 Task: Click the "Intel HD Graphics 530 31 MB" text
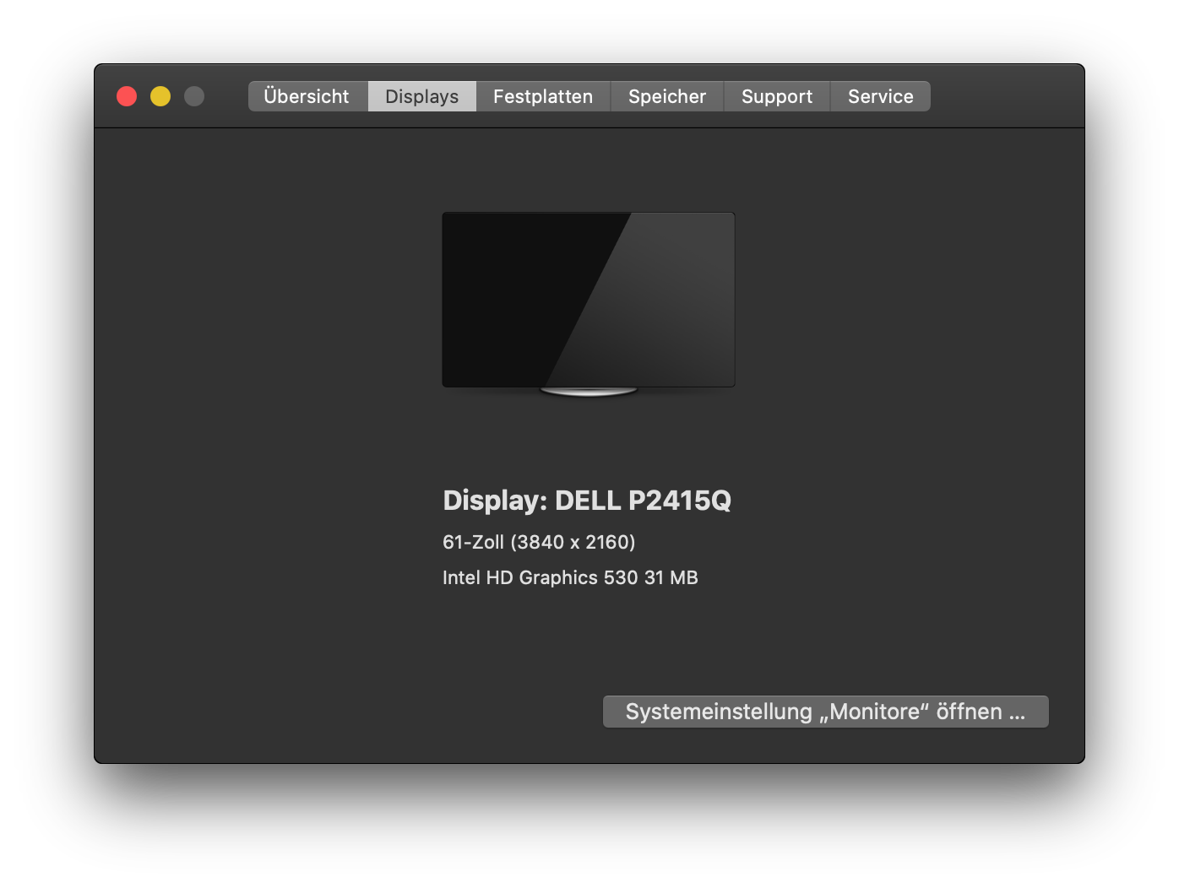coord(570,577)
